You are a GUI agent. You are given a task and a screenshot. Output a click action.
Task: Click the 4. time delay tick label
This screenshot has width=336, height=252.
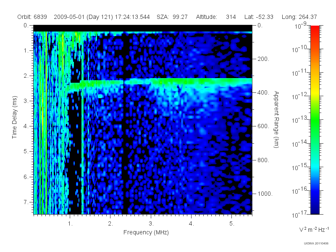(x=26, y=126)
